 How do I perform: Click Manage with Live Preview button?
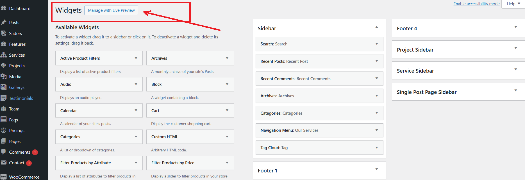111,10
